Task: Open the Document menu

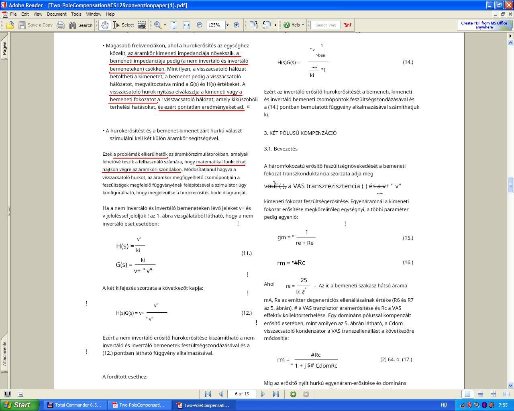Action: [x=57, y=14]
